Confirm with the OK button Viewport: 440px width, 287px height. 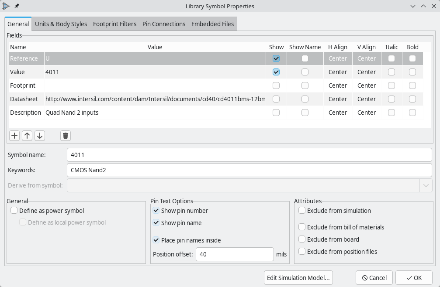point(414,278)
